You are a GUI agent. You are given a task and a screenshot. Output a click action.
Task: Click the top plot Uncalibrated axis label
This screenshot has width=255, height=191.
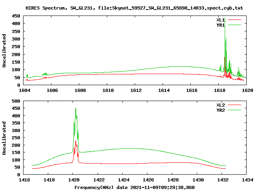pyautogui.click(x=4, y=51)
